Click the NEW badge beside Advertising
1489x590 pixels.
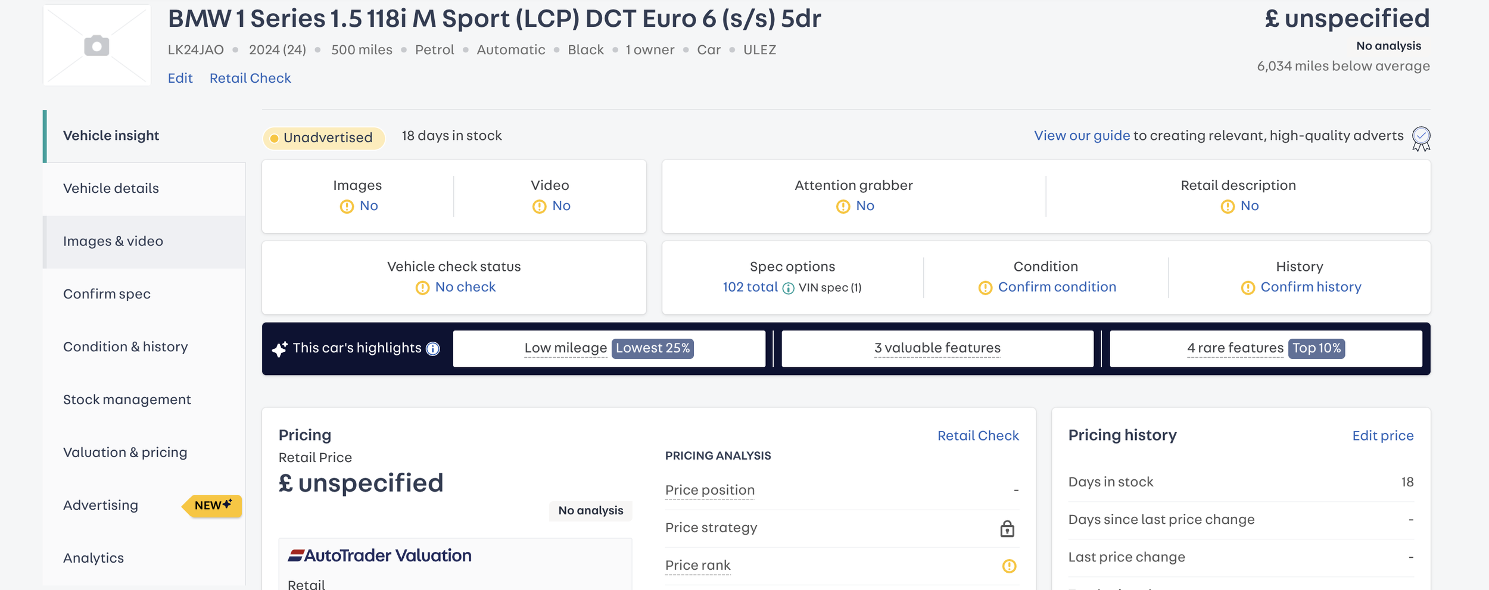(213, 506)
